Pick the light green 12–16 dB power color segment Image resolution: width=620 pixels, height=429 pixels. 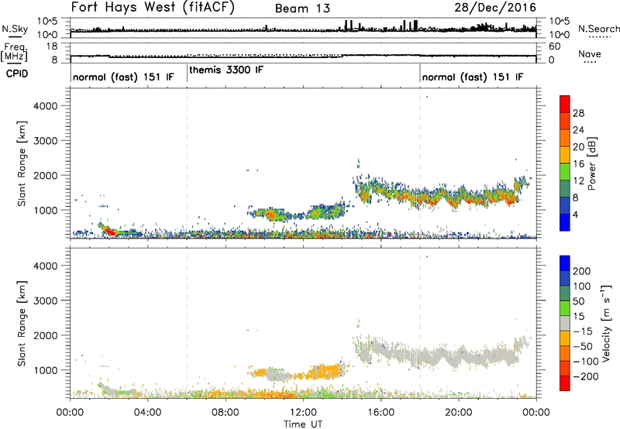(565, 172)
